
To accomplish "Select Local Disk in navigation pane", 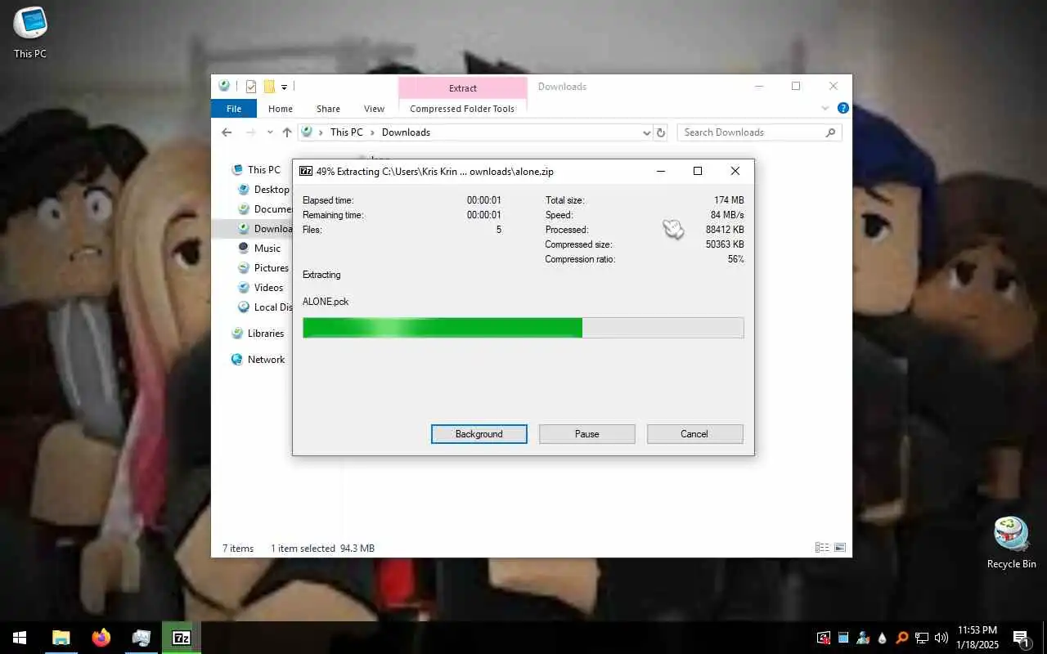I will click(264, 307).
